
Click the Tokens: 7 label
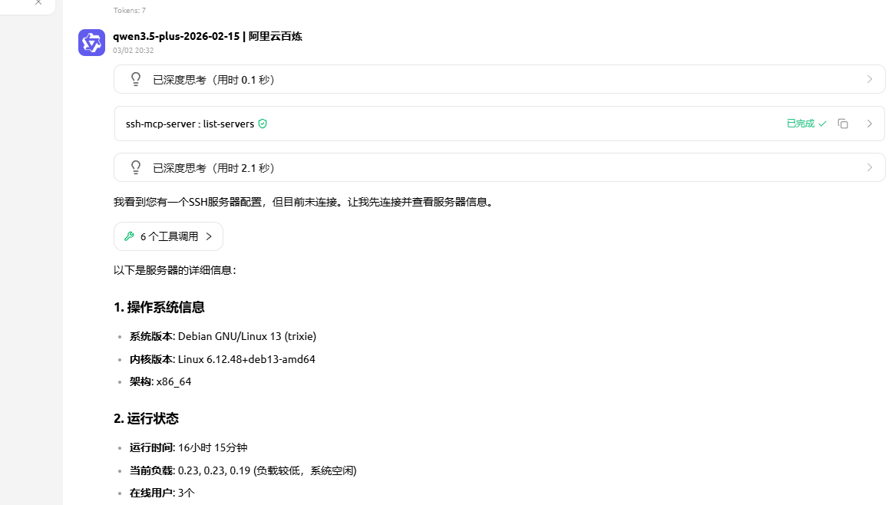[x=130, y=10]
